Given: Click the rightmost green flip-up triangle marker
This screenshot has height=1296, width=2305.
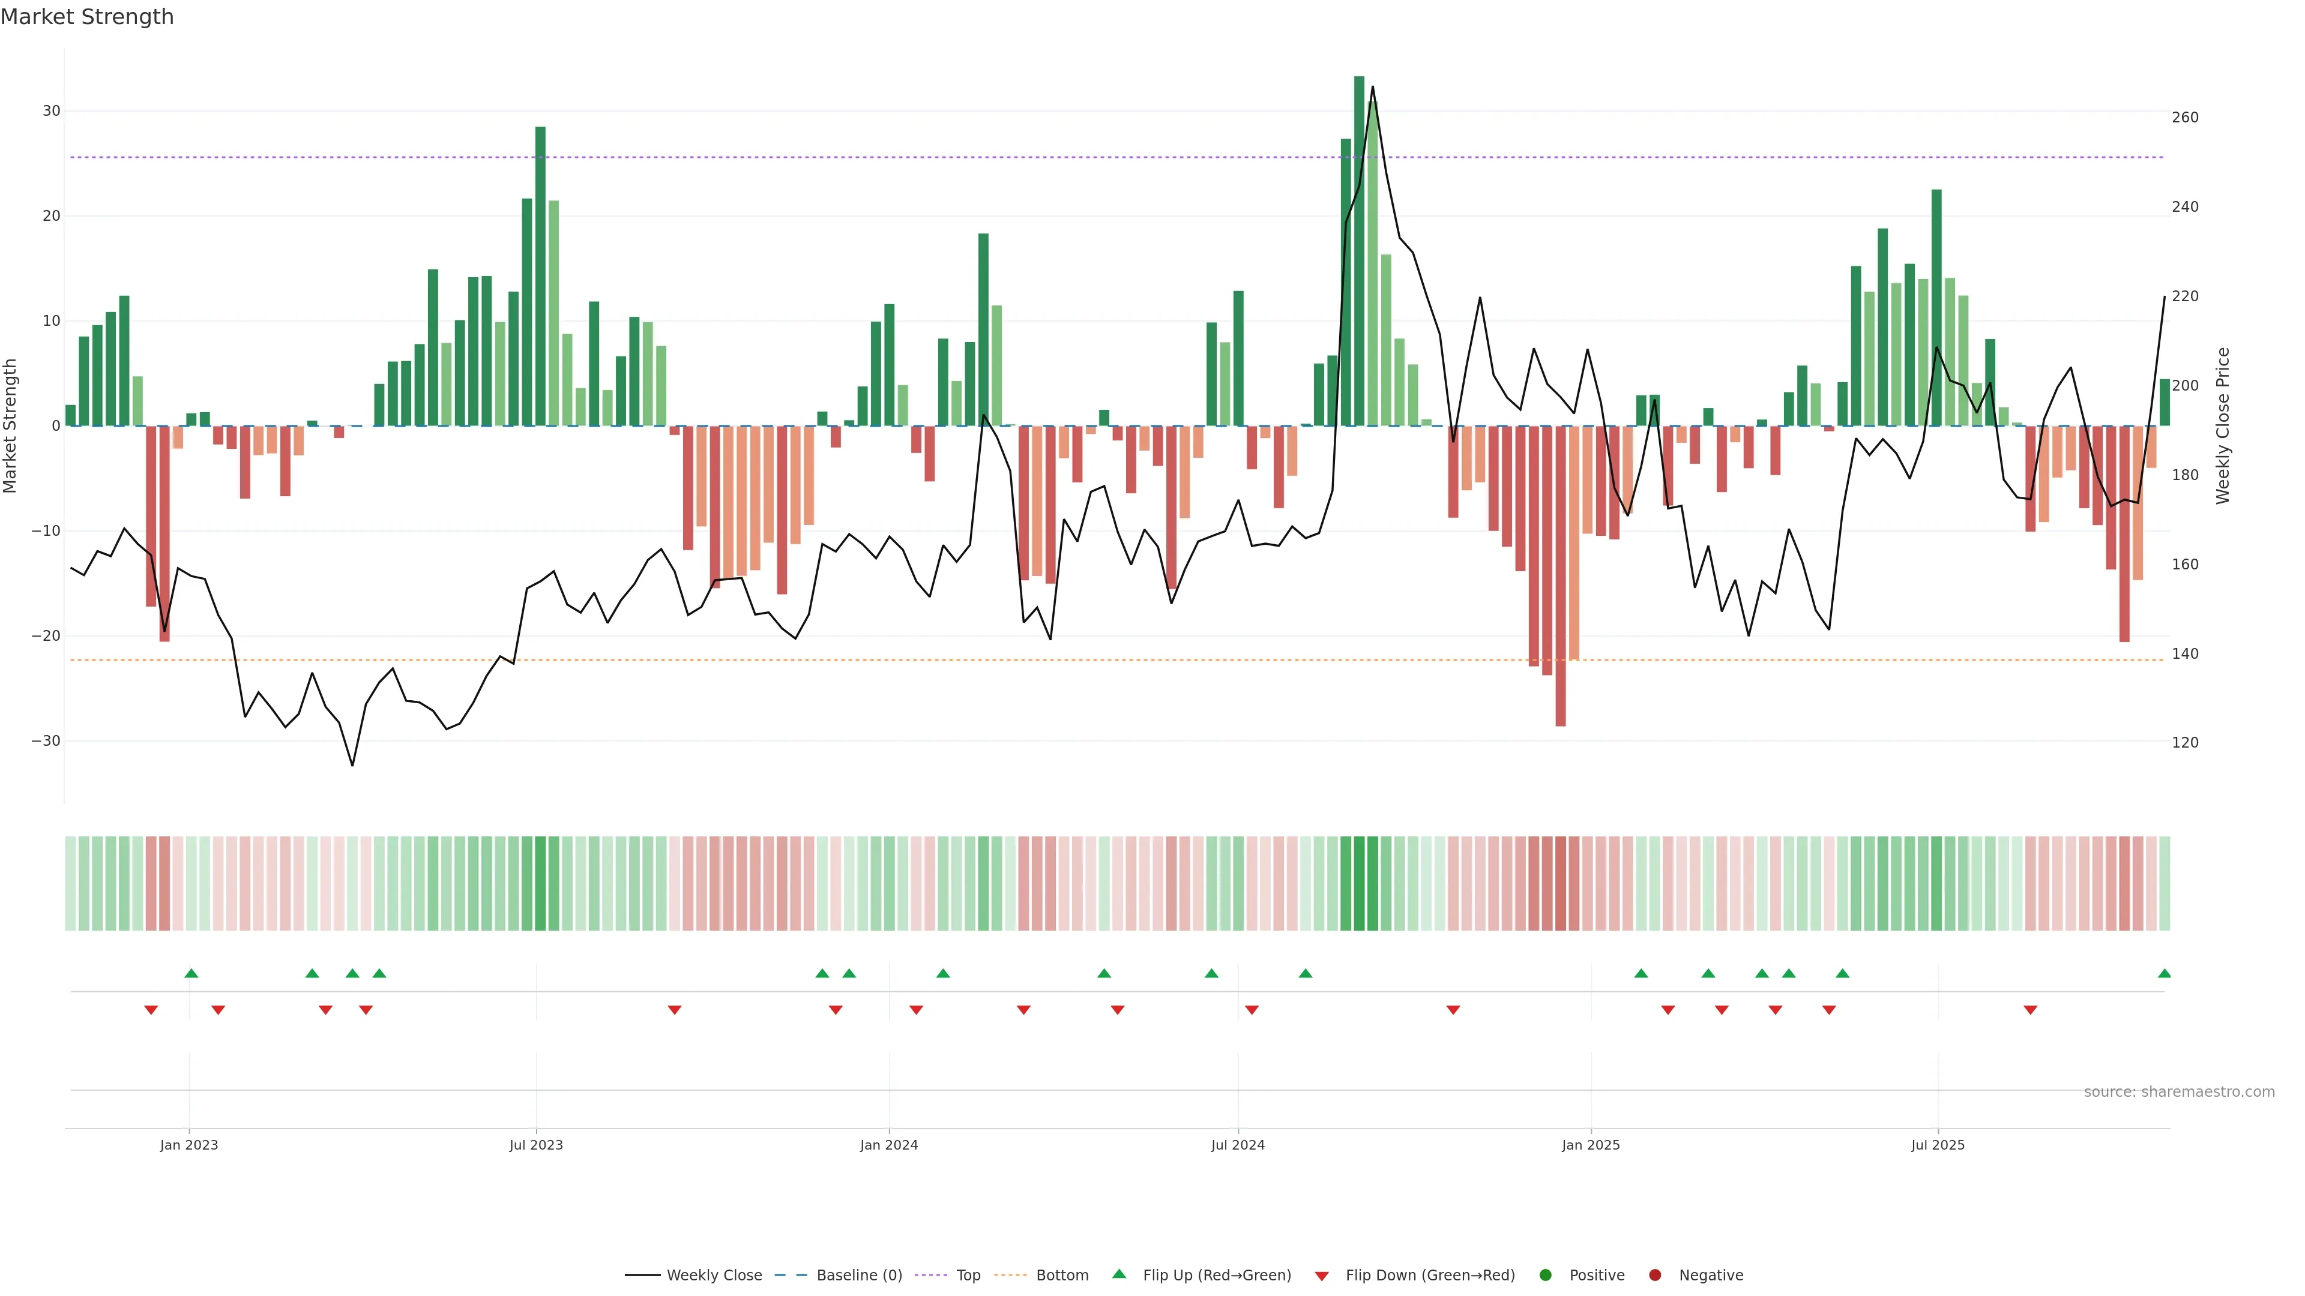Looking at the screenshot, I should (2163, 973).
